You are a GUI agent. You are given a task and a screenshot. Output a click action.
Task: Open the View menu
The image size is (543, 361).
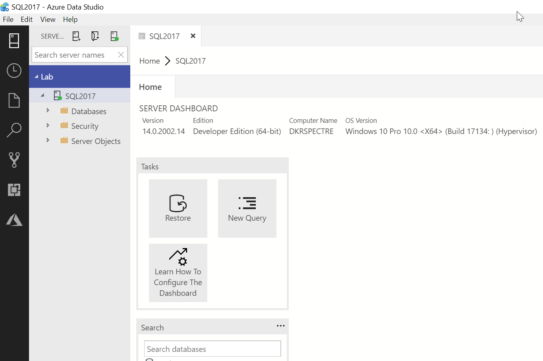coord(48,19)
